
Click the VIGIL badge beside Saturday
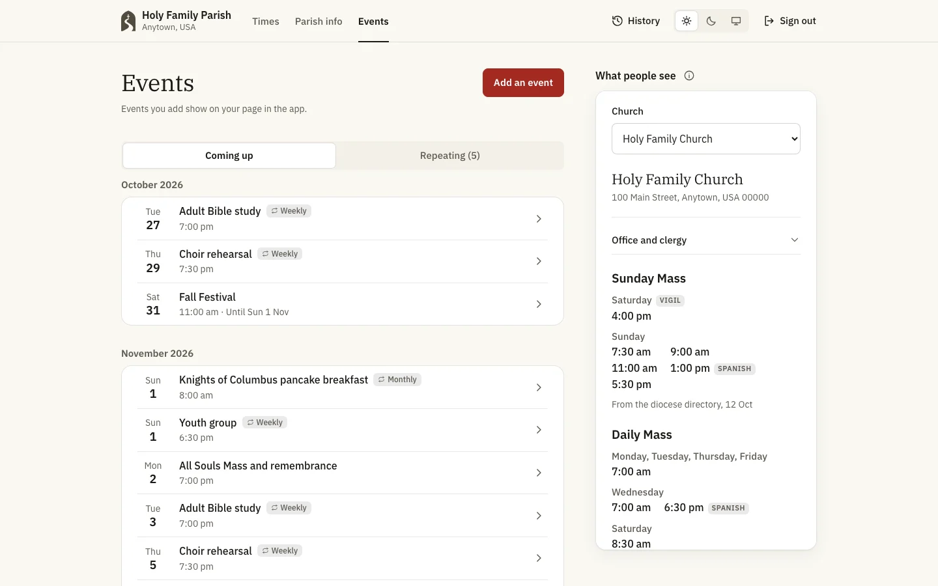pos(670,300)
